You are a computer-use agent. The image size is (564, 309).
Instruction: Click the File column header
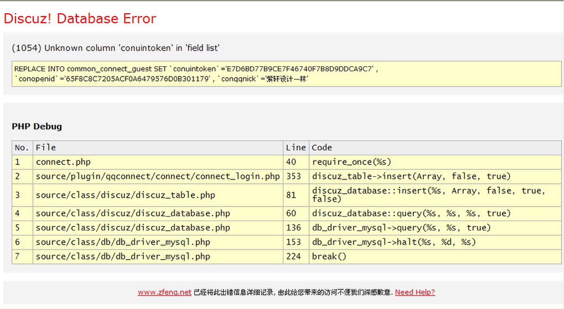tap(158, 148)
